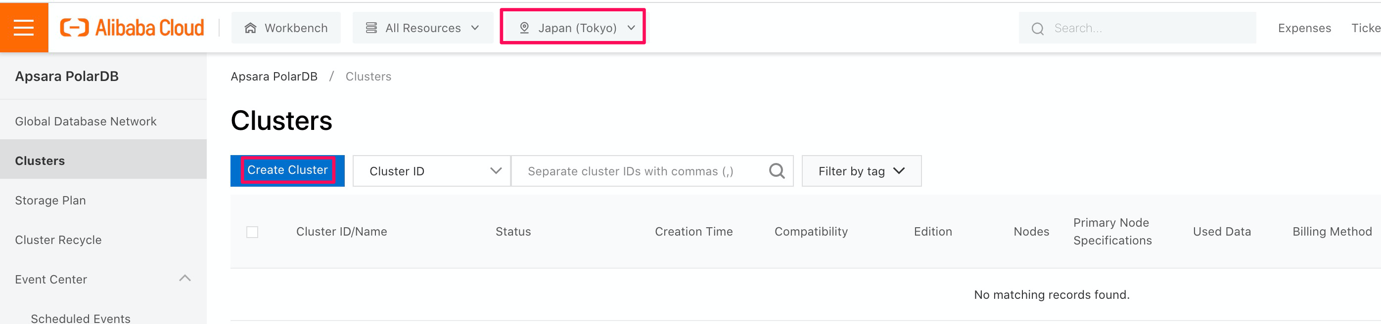Open the hamburger navigation menu

point(24,27)
